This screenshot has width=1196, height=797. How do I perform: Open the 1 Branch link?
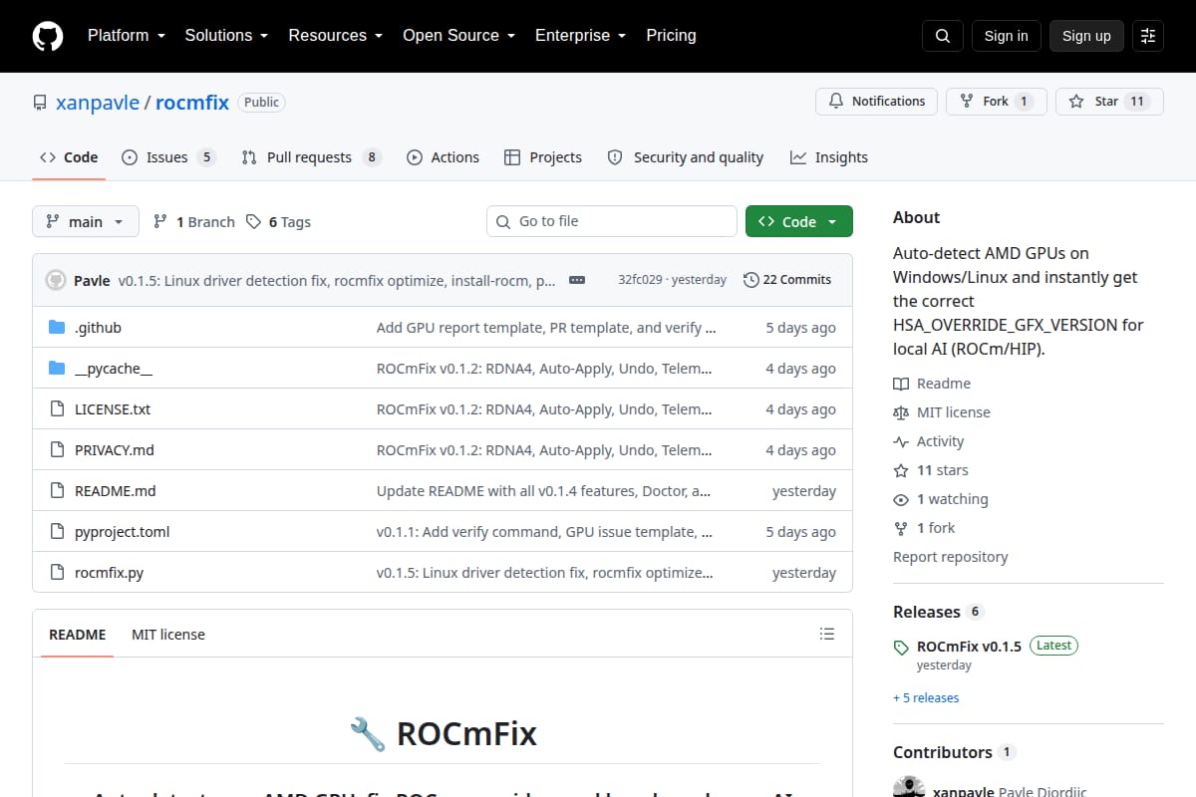pyautogui.click(x=194, y=222)
